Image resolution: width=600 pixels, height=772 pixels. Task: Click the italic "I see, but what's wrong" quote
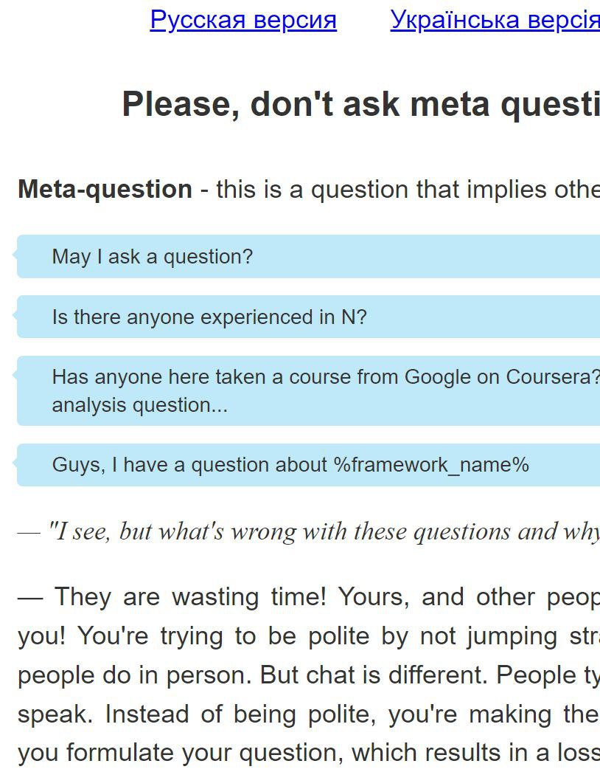pos(221,531)
